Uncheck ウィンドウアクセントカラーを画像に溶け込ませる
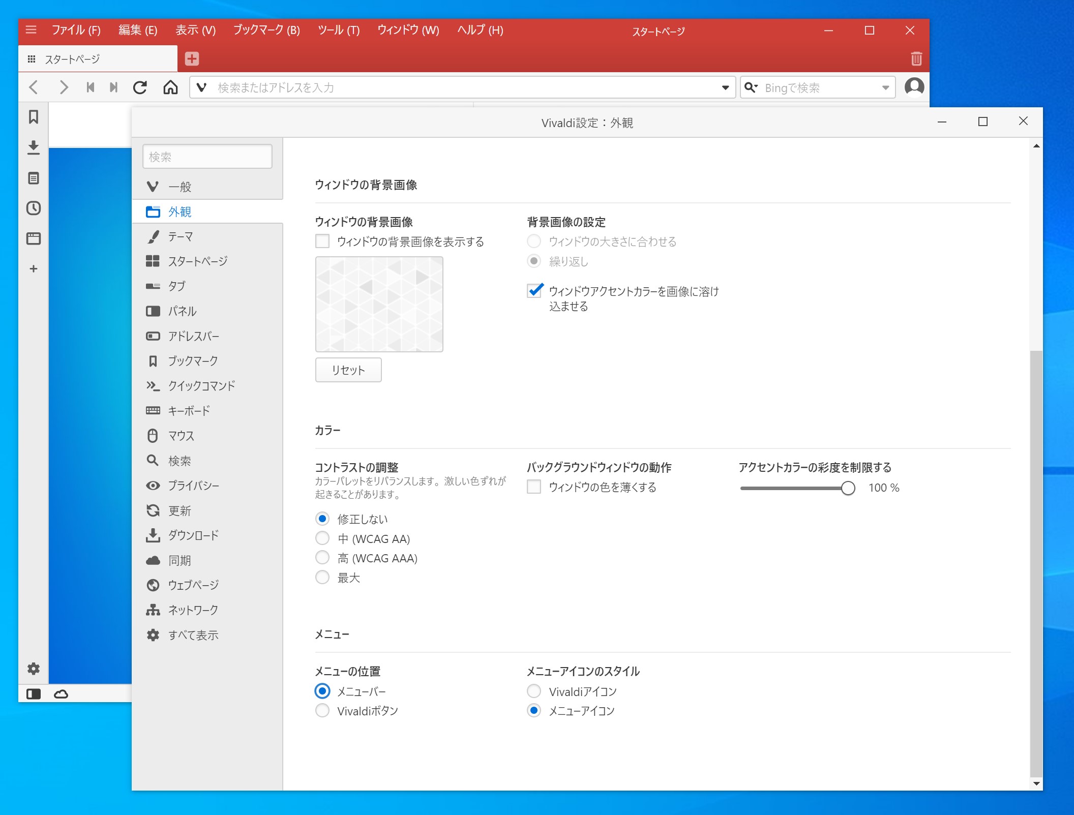 pyautogui.click(x=533, y=291)
